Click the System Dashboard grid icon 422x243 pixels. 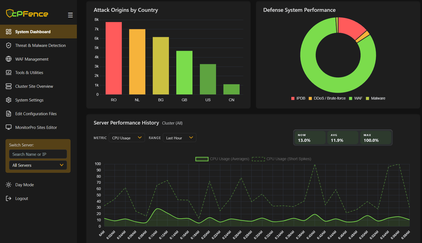(9, 32)
